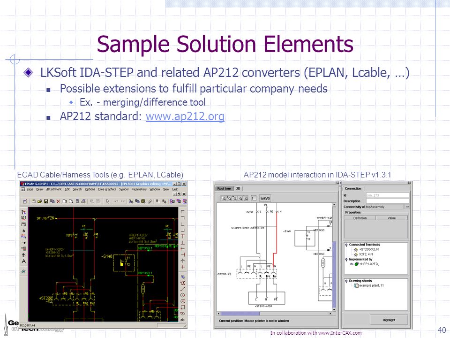Collapse the Connected Terminals tree node
The image size is (450, 338).
click(x=346, y=245)
